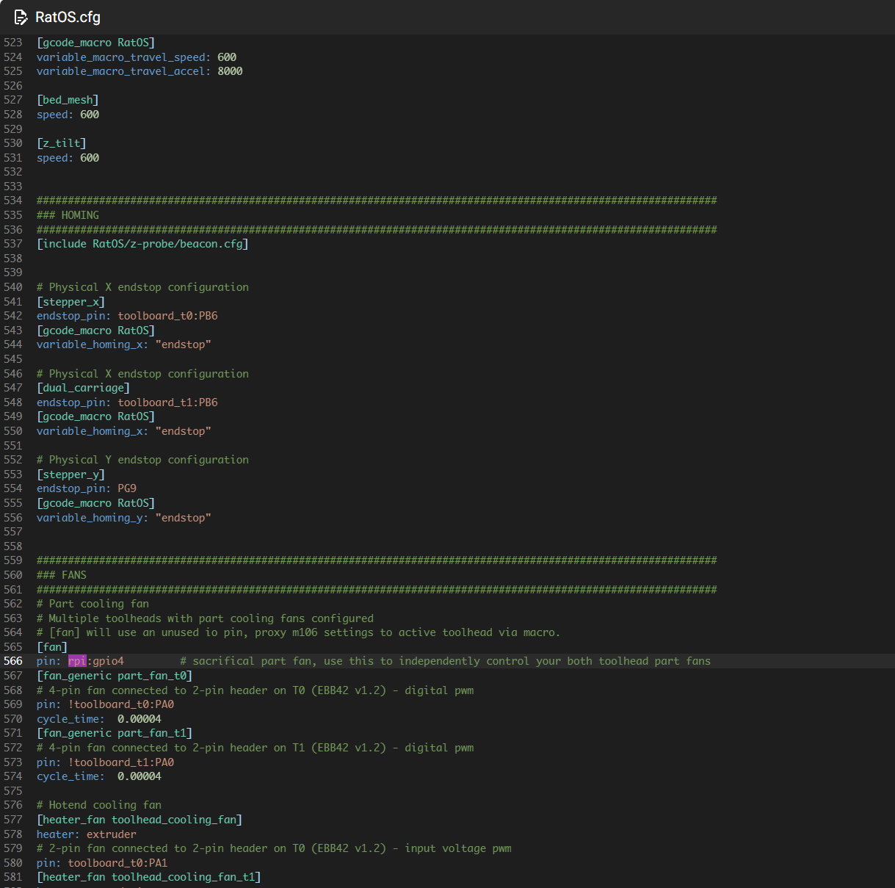Click the cycle_time 0.00004 value on line 570
This screenshot has height=888, width=895.
pyautogui.click(x=139, y=718)
